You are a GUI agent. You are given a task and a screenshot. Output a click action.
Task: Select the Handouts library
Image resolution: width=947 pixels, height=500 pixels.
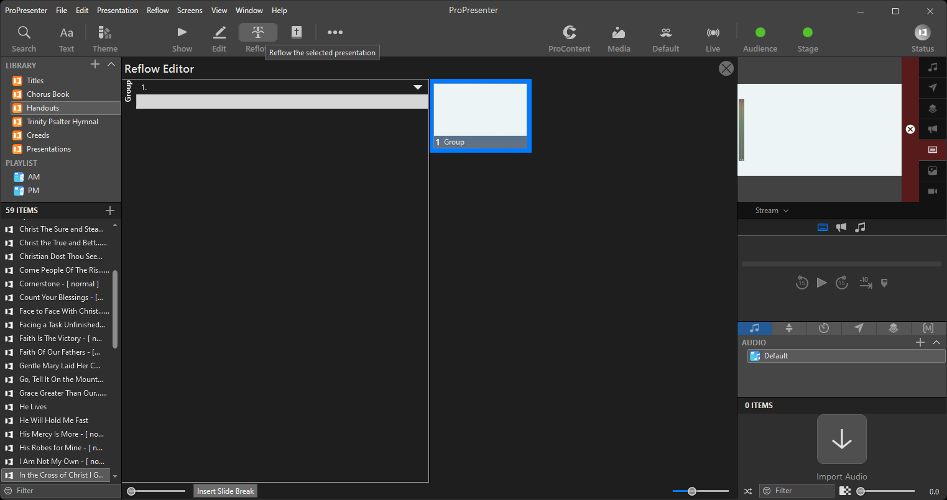(x=66, y=108)
